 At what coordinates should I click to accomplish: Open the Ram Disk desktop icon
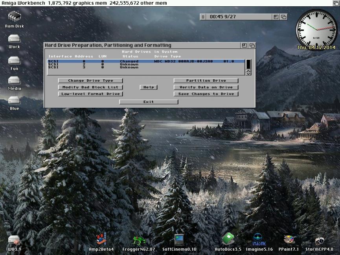pyautogui.click(x=15, y=17)
